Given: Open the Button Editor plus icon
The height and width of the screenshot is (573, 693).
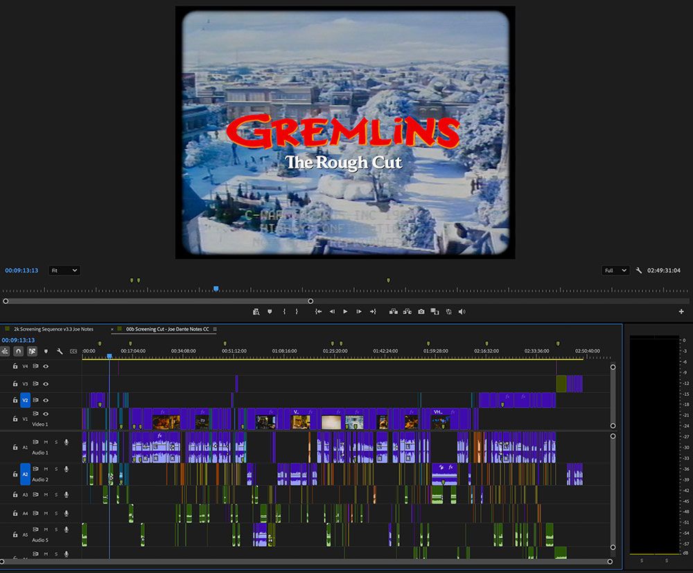Looking at the screenshot, I should click(681, 311).
